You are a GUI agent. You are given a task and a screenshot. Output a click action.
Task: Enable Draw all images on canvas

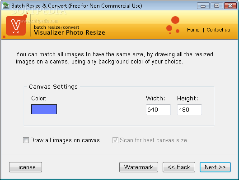26,140
